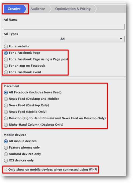This screenshot has height=184, width=134.
Task: Click the Placement section heading
Action: 12,86
